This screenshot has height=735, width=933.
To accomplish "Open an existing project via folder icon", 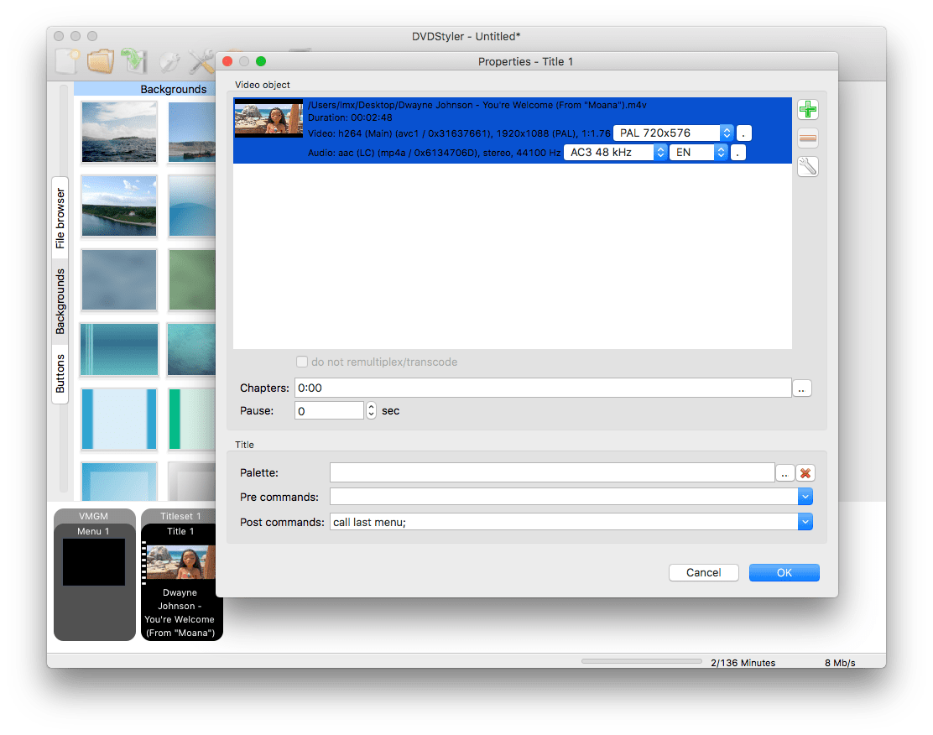I will 102,61.
